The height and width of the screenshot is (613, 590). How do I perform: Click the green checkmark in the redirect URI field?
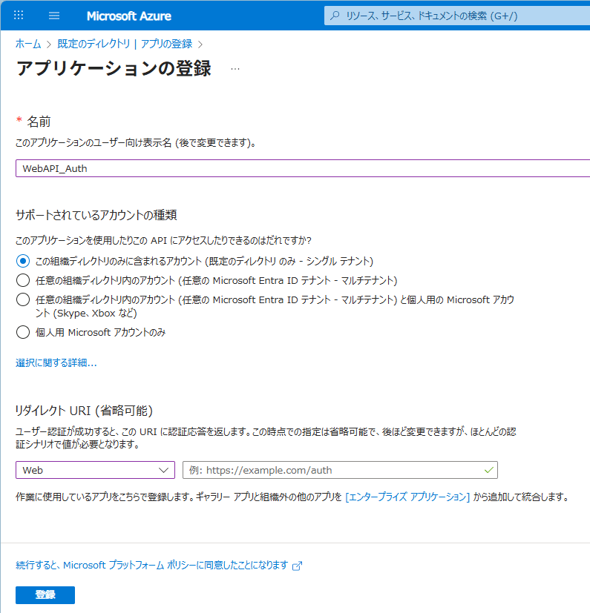tap(488, 470)
